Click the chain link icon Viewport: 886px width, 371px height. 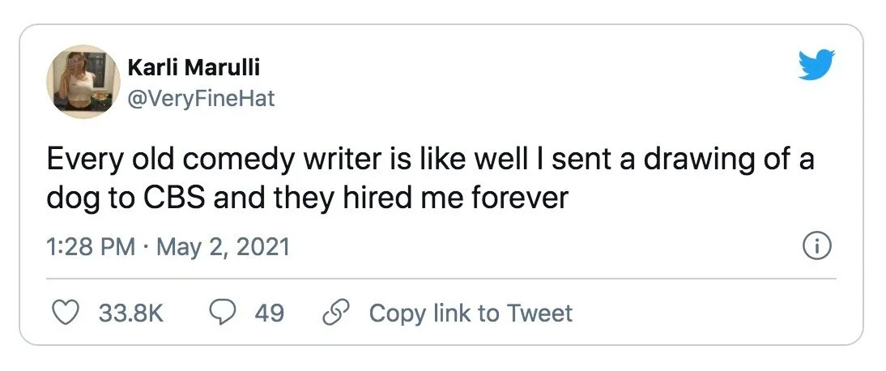[334, 313]
